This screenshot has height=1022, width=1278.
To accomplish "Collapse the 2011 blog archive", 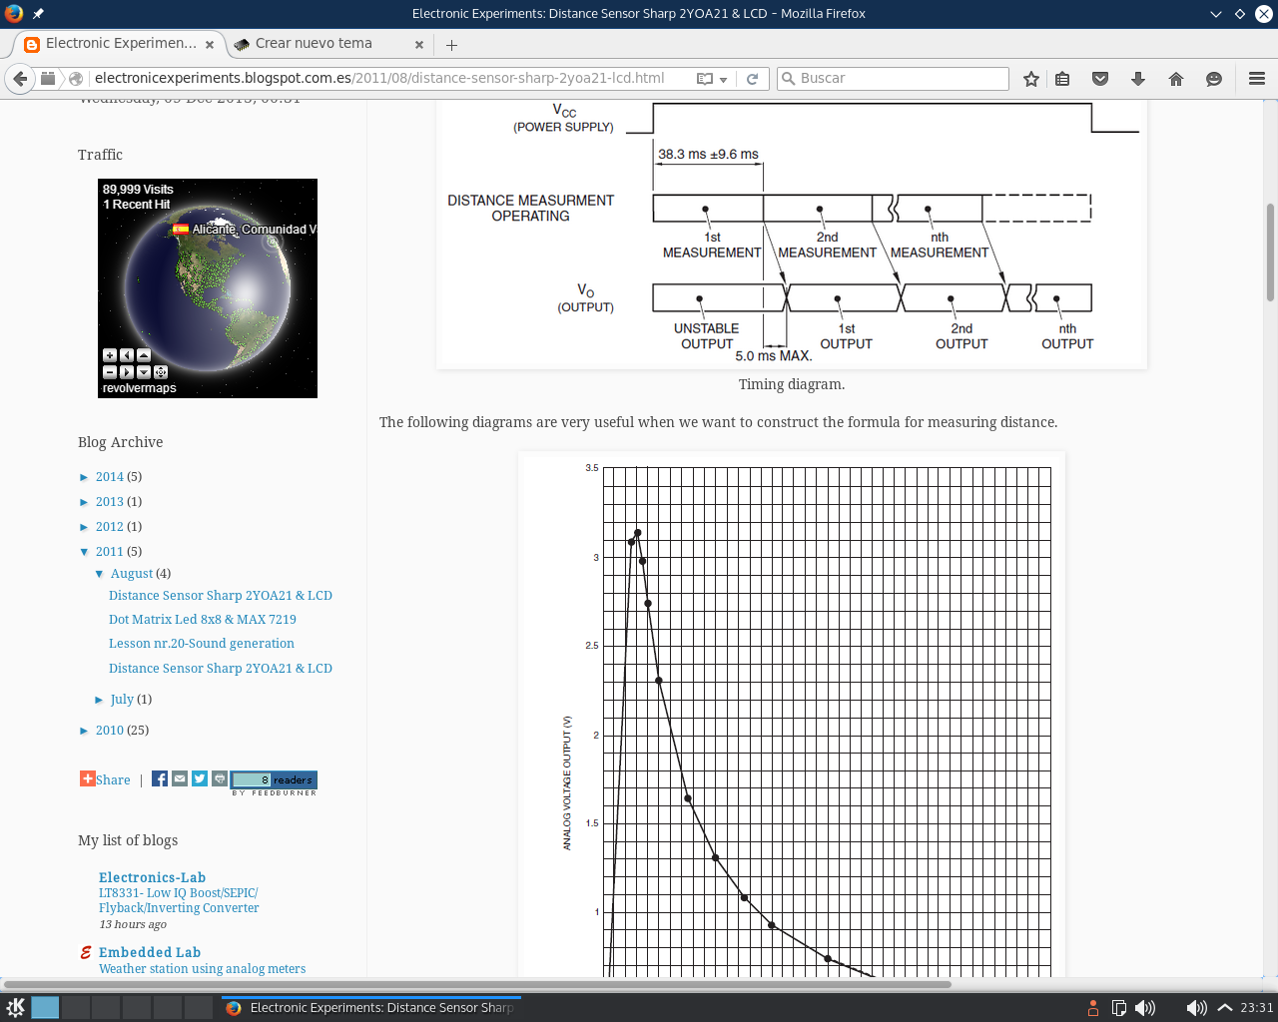I will point(84,552).
